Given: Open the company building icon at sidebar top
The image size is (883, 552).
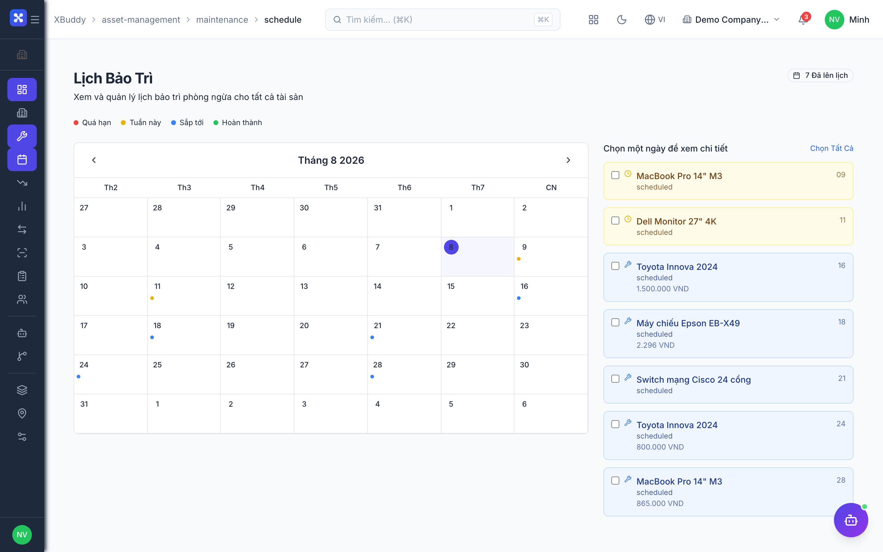Looking at the screenshot, I should click(22, 55).
